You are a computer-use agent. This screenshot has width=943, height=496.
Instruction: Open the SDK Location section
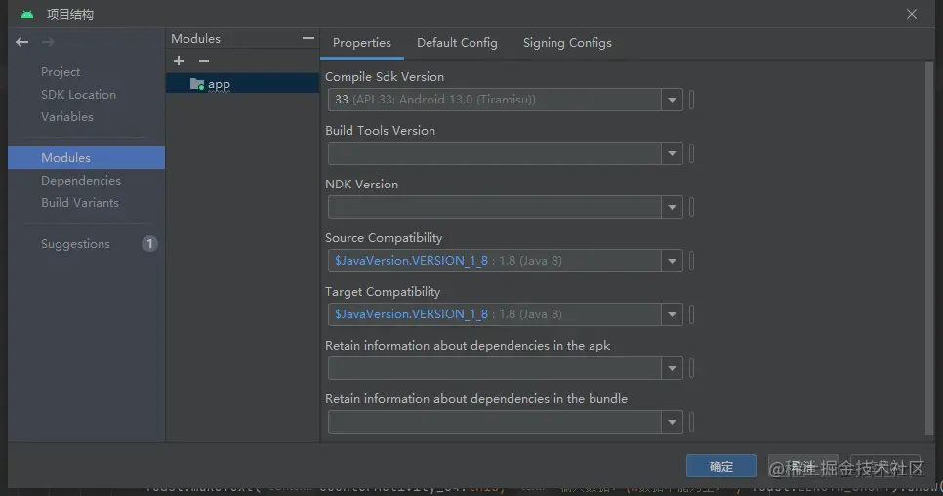78,95
